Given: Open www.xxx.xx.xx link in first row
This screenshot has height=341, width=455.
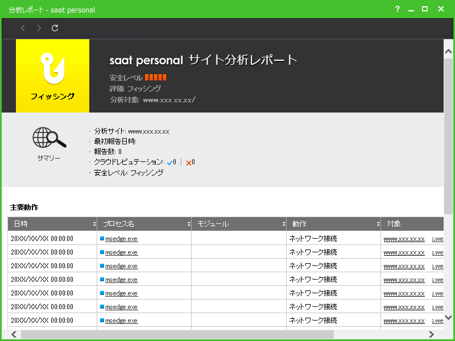Looking at the screenshot, I should [404, 239].
